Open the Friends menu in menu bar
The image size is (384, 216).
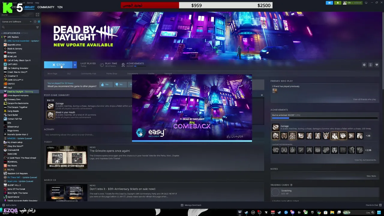coord(22,3)
